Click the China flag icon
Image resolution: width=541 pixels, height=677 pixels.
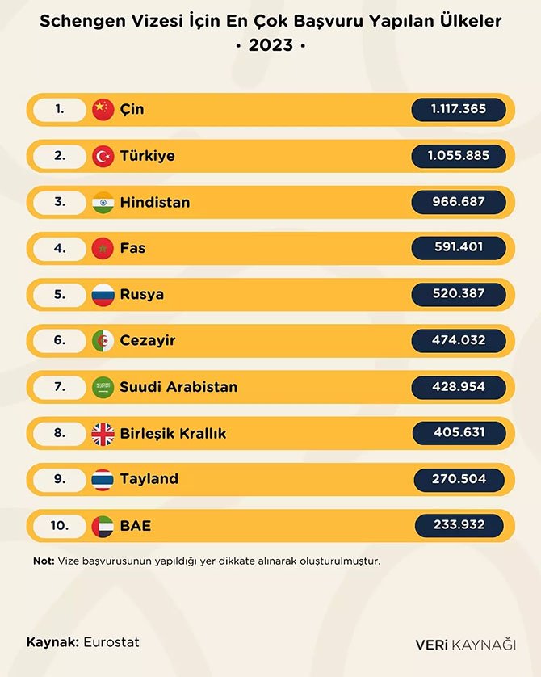coord(103,109)
